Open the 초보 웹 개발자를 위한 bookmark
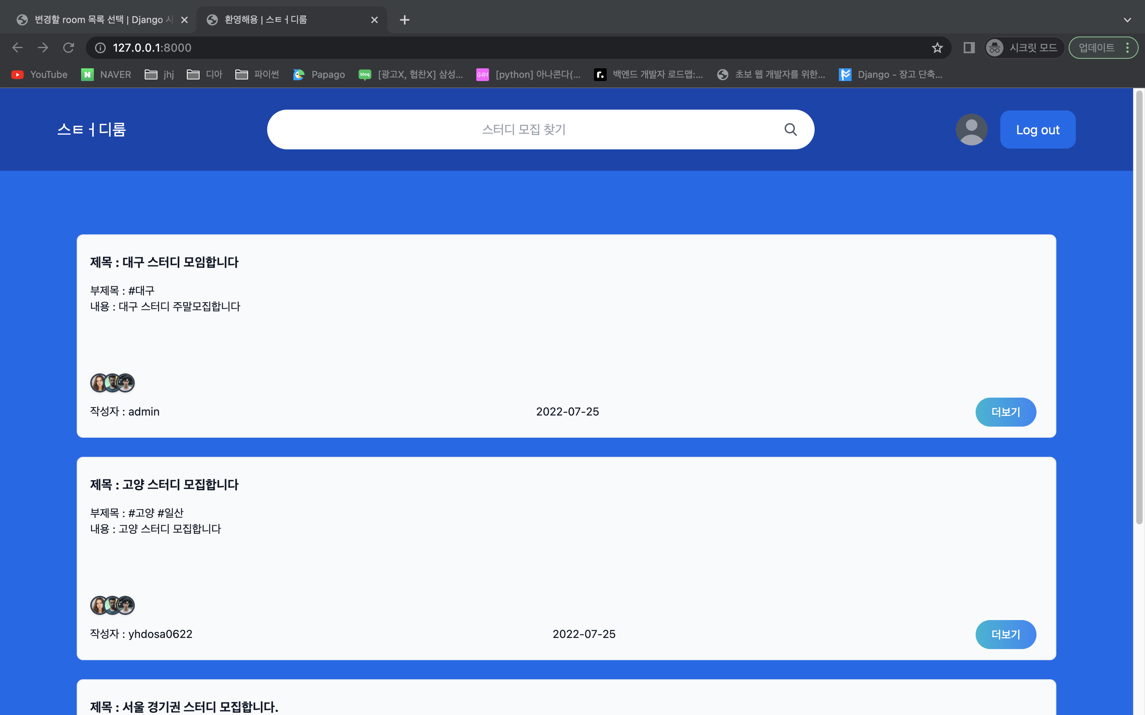 (771, 75)
